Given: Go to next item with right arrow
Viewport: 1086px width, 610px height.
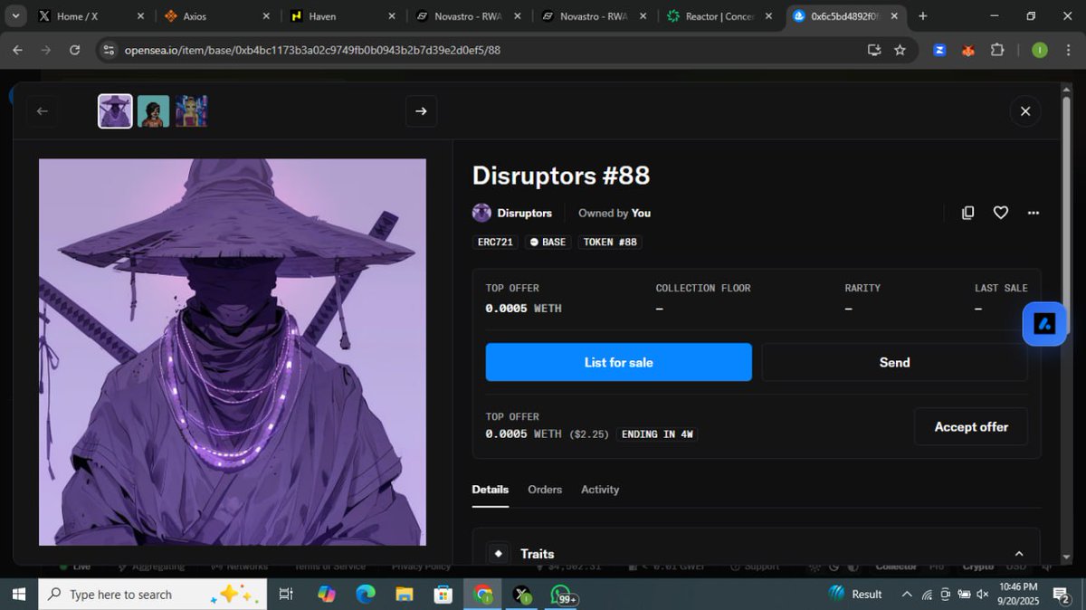Looking at the screenshot, I should coord(421,110).
